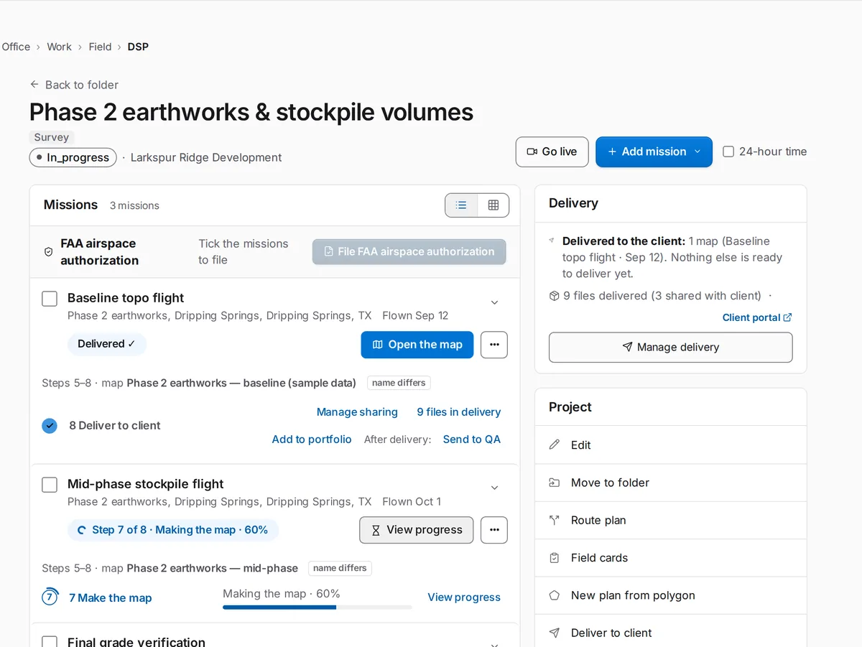
Task: Click Open the map button
Action: [x=417, y=345]
